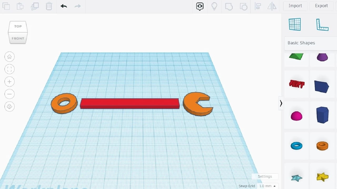Viewport: 337px width, 189px height.
Task: Click the Undo arrow
Action: click(x=63, y=6)
